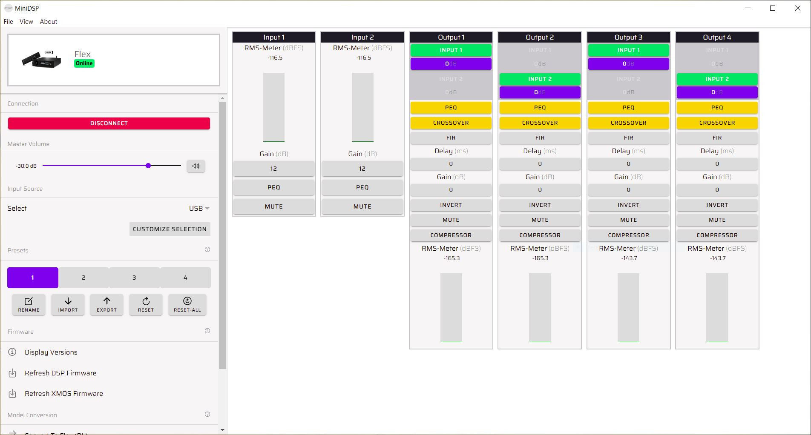Click the left panel vertical scrollbar
The image size is (811, 435).
tap(222, 235)
